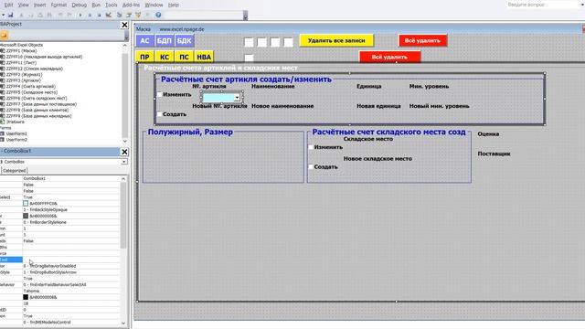The image size is (585, 329).
Task: Open the Window menu
Action: [x=154, y=5]
